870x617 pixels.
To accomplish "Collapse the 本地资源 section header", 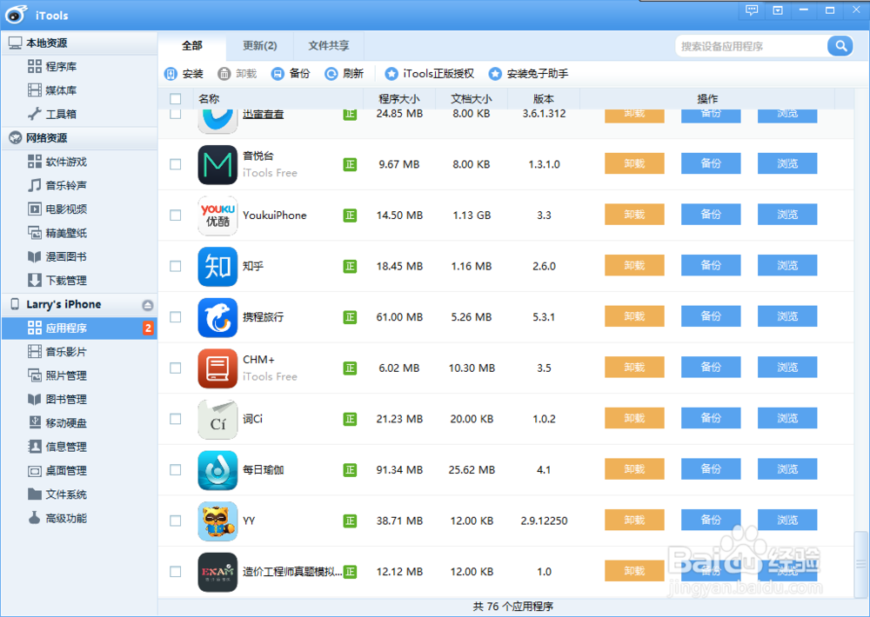I will coord(79,43).
